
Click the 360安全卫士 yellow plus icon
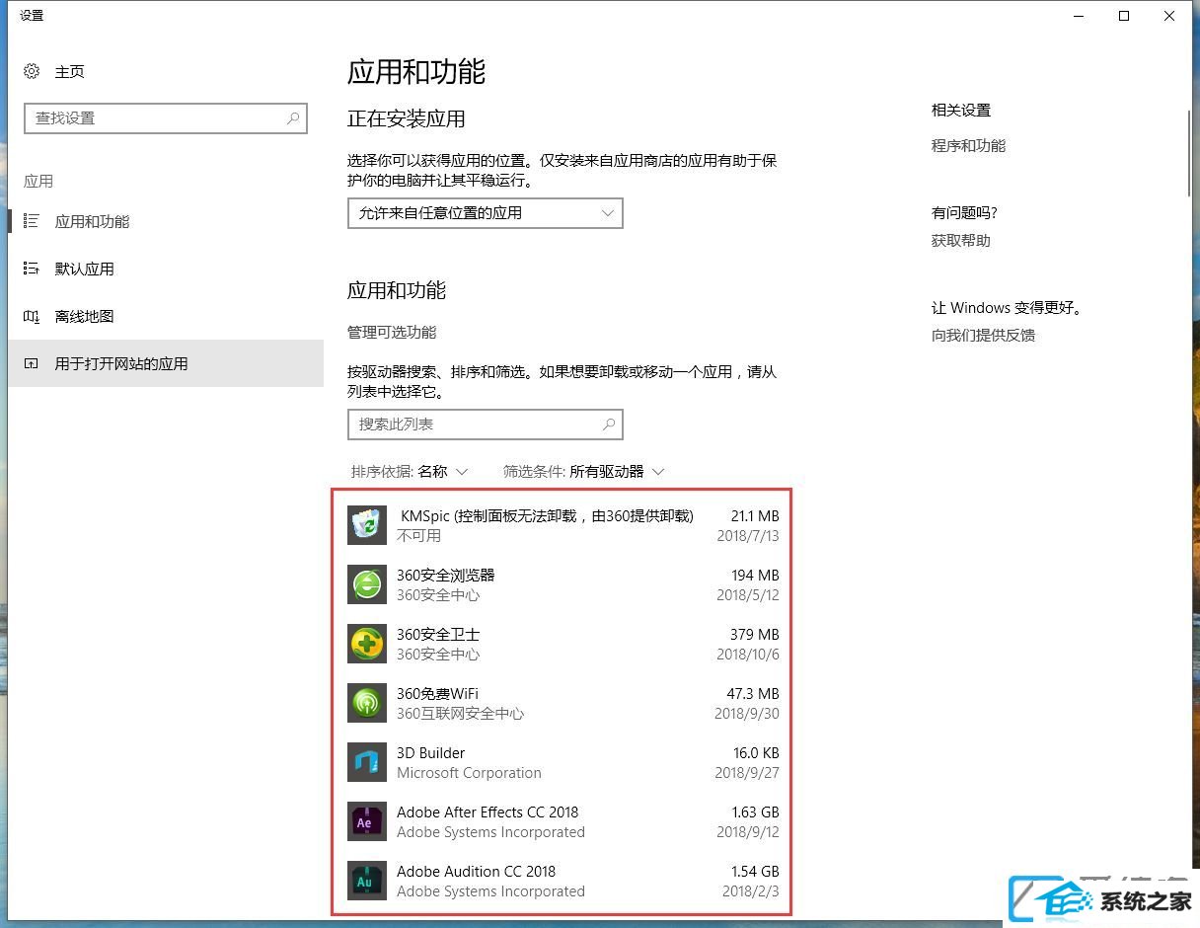point(367,644)
